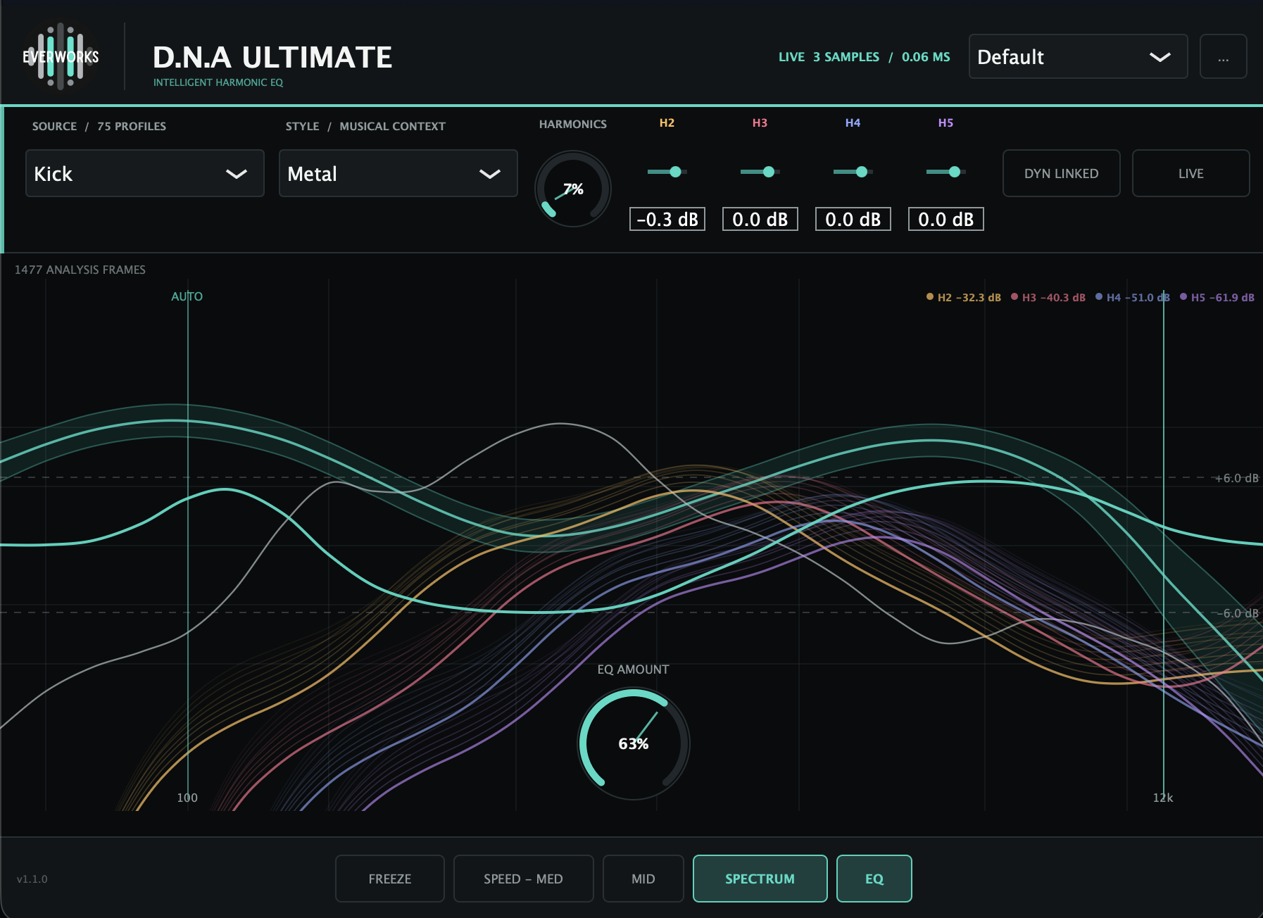
Task: Toggle the SPECTRUM view button
Action: pyautogui.click(x=760, y=879)
